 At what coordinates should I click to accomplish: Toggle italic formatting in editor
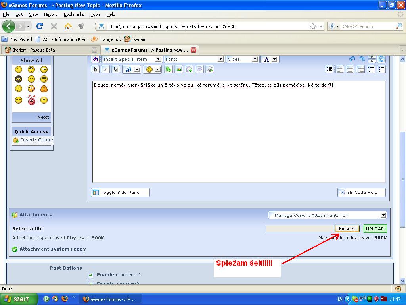105,69
